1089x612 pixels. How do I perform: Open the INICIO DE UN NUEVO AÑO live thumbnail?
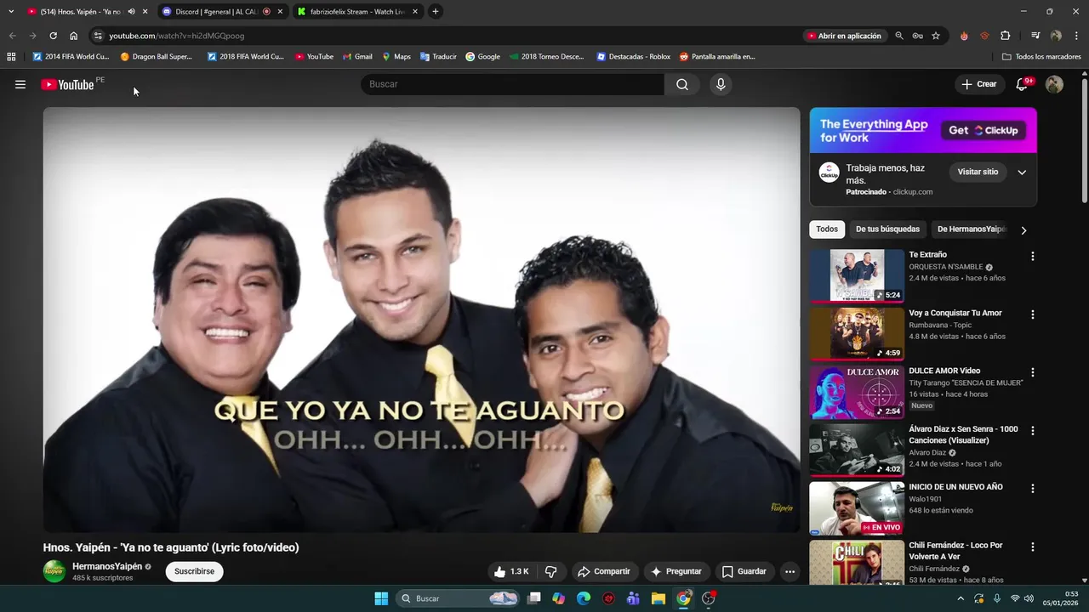(x=857, y=508)
